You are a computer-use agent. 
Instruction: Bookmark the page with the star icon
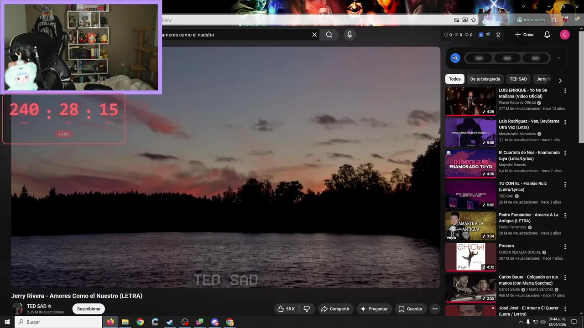(474, 20)
